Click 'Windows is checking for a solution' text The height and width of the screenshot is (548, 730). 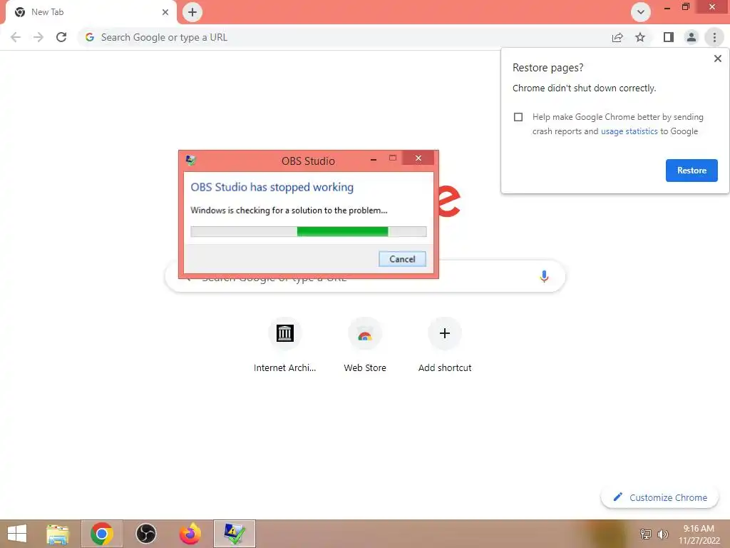click(289, 210)
